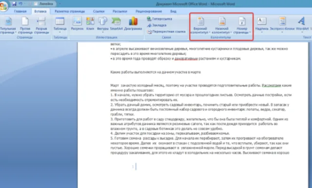
Task: Click the paragraph line starting 'Март зачастую холодный месяц'
Action: click(x=201, y=85)
